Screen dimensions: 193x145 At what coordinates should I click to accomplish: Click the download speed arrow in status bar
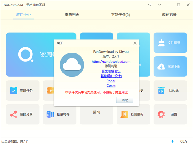(172, 141)
